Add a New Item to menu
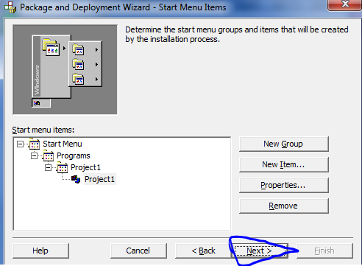 [284, 164]
